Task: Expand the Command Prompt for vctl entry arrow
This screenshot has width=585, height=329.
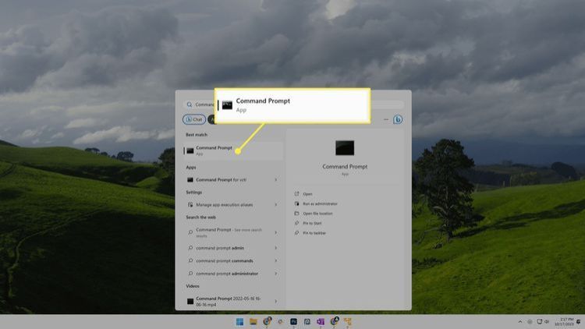Action: [276, 180]
